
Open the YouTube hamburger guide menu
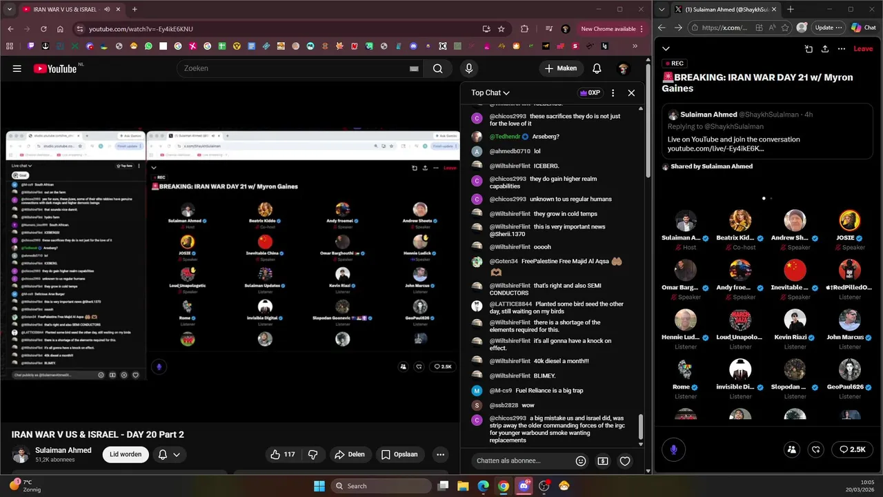pos(17,68)
